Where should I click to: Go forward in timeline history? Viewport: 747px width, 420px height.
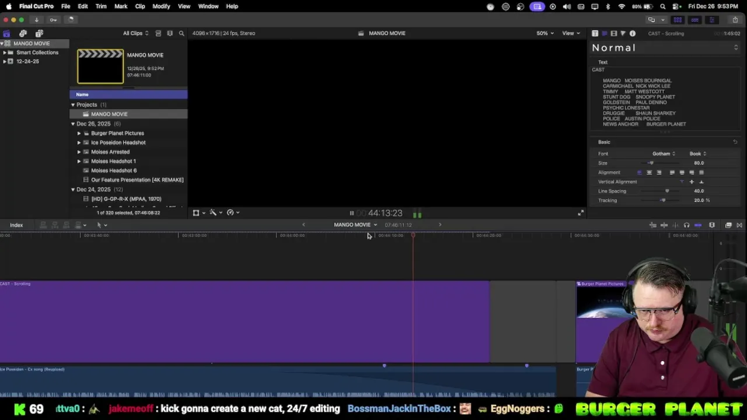click(440, 225)
